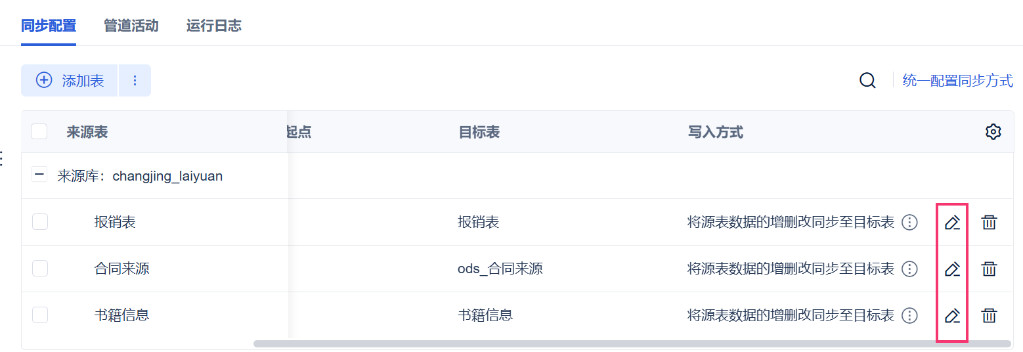
Task: Open the table column settings gear
Action: [x=993, y=132]
